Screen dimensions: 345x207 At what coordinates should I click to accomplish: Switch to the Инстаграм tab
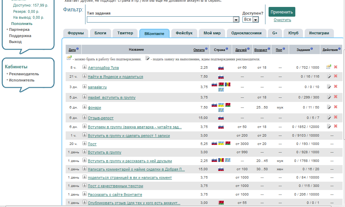pyautogui.click(x=319, y=33)
